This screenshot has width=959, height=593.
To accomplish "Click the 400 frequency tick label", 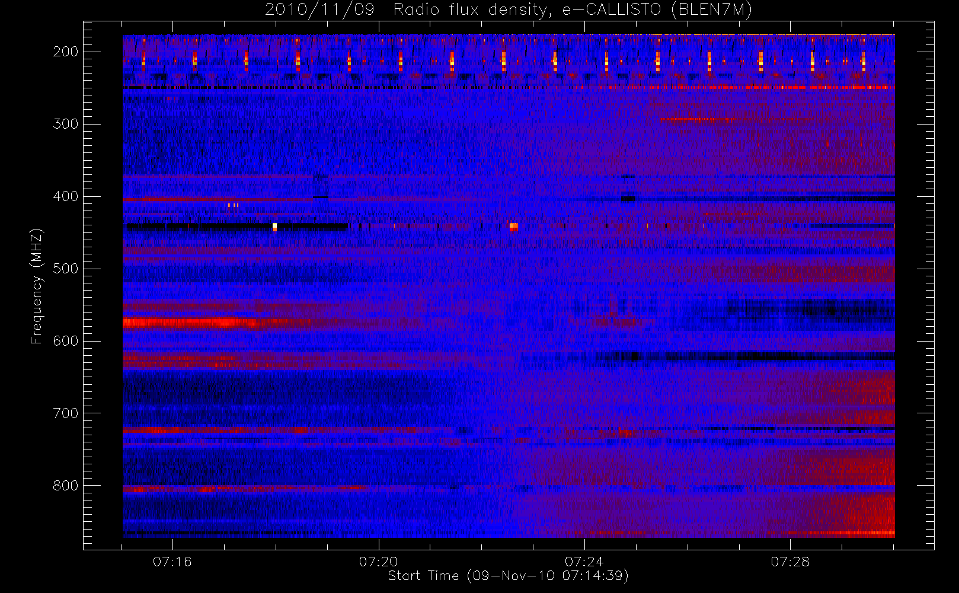I will (66, 196).
